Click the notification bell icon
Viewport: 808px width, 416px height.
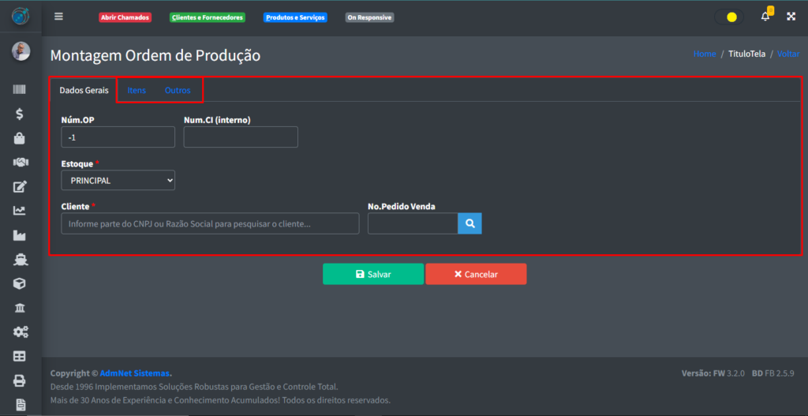tap(765, 17)
